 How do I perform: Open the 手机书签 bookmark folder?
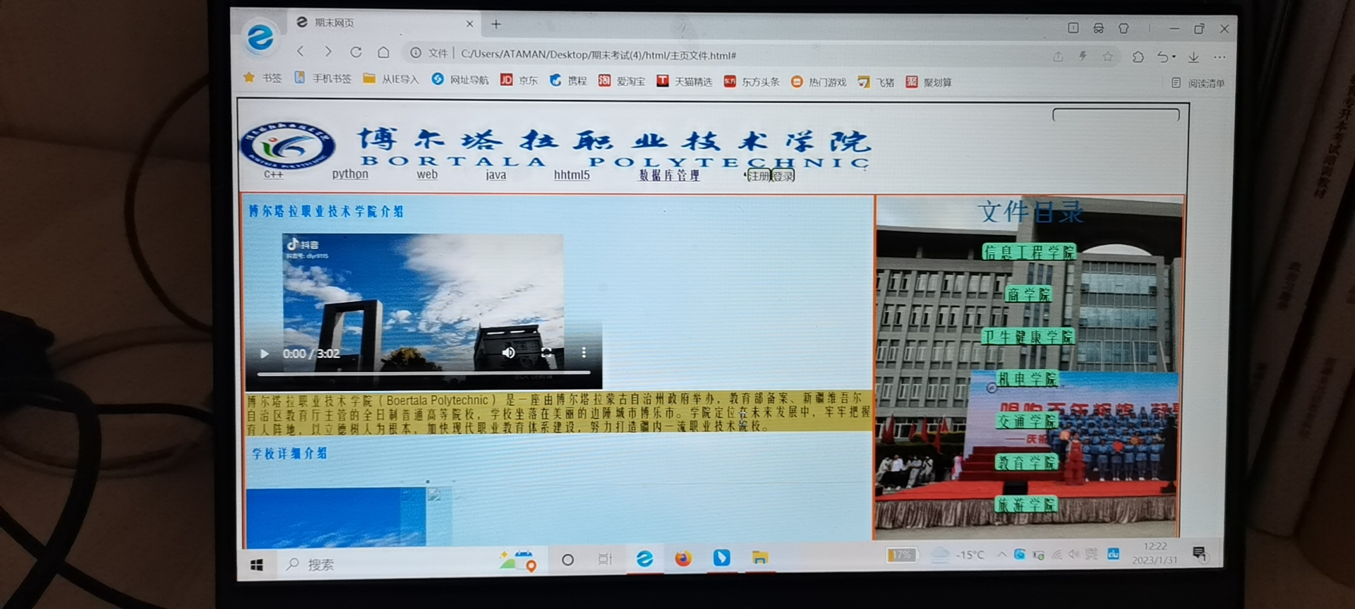[323, 78]
